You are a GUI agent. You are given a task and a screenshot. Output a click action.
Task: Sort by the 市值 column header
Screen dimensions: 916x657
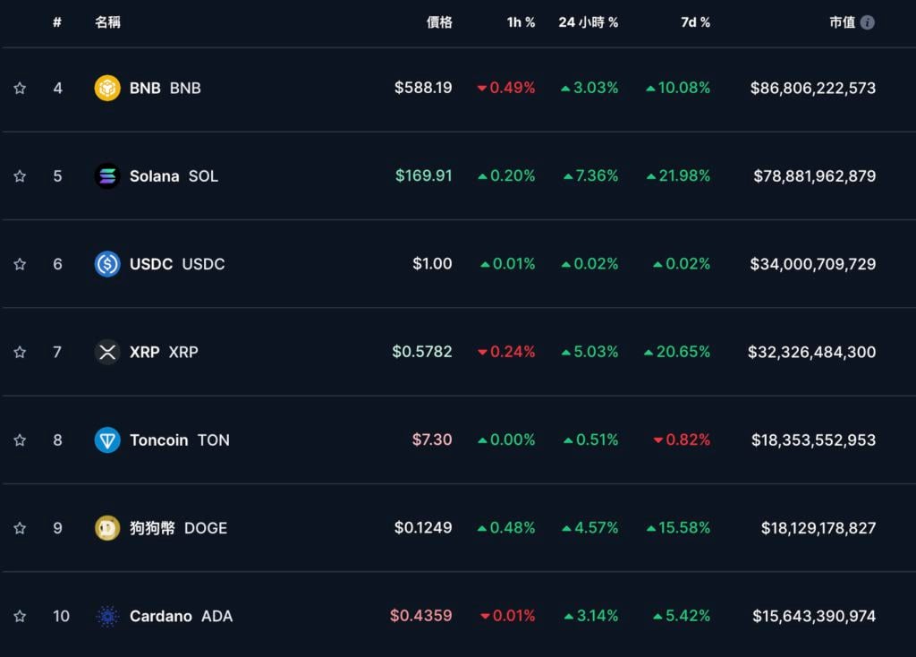click(x=842, y=22)
